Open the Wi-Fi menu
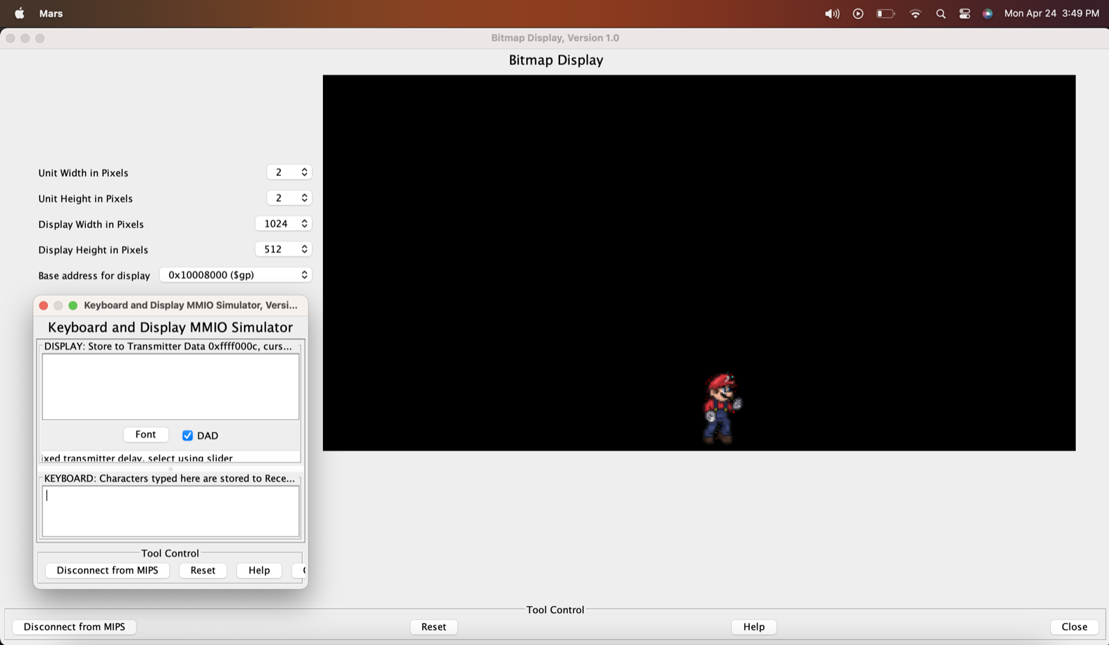 point(916,13)
